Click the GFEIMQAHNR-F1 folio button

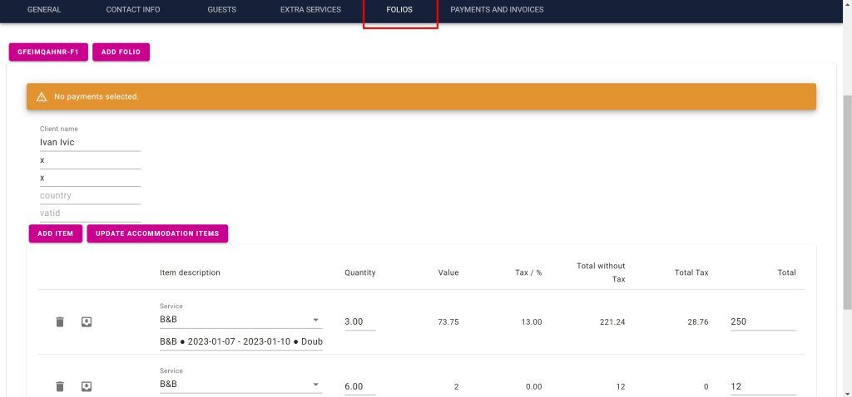[48, 52]
